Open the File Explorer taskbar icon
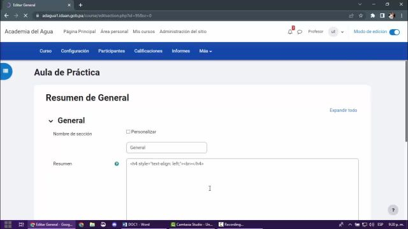The height and width of the screenshot is (229, 408). click(x=92, y=225)
